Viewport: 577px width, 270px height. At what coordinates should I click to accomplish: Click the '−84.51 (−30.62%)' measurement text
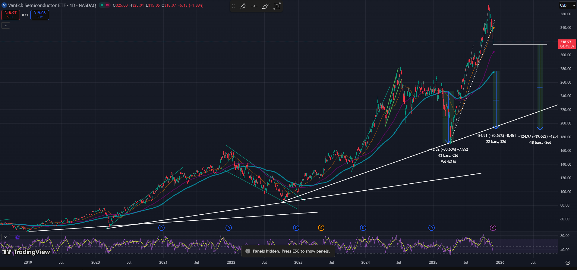(496, 136)
